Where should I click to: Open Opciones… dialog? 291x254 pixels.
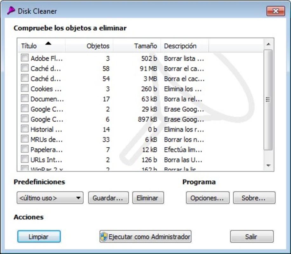click(x=208, y=198)
